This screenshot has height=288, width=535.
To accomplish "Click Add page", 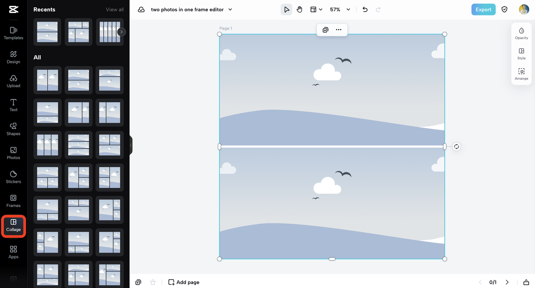I will (x=184, y=282).
